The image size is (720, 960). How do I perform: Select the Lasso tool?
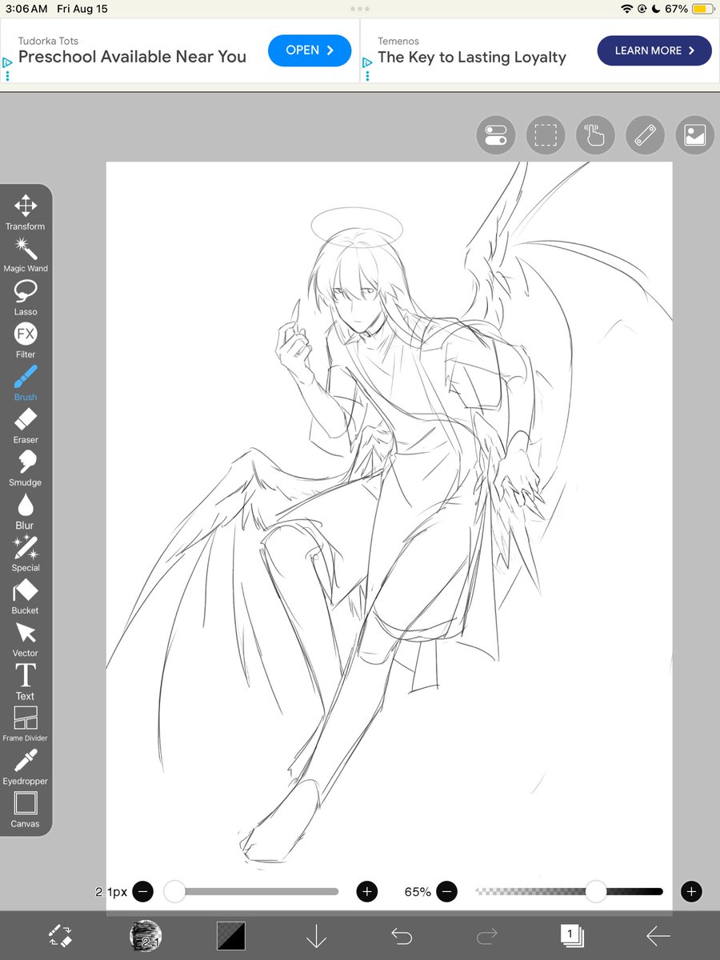[x=26, y=298]
